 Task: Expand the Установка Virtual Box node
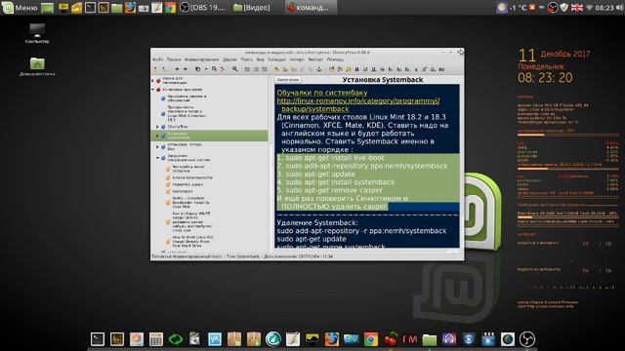(157, 146)
